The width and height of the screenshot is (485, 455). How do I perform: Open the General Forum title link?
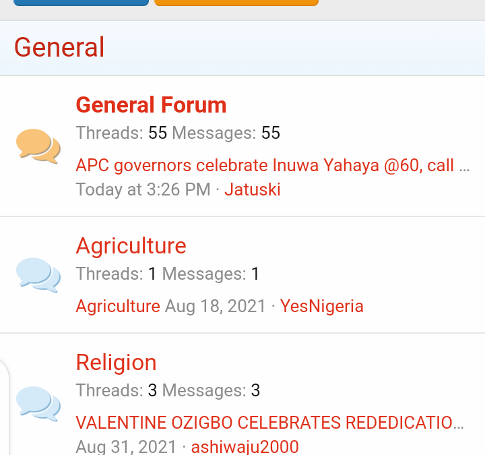(x=151, y=105)
